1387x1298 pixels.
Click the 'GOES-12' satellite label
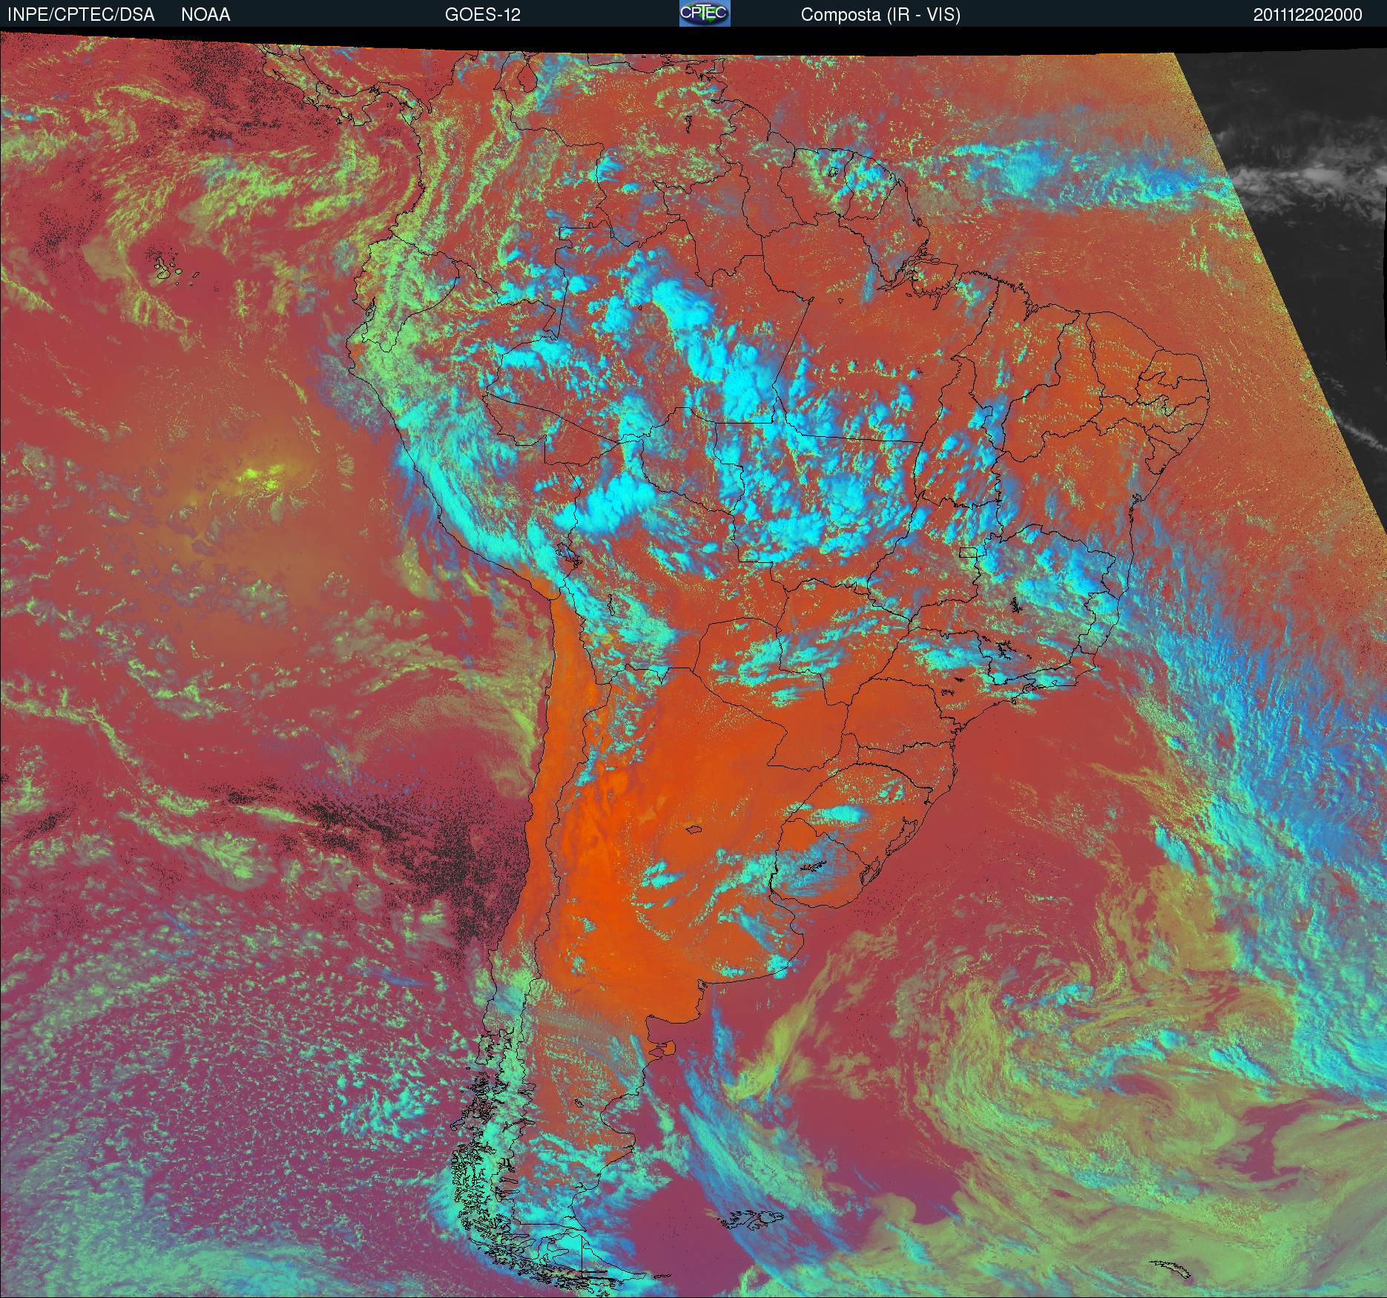[482, 15]
